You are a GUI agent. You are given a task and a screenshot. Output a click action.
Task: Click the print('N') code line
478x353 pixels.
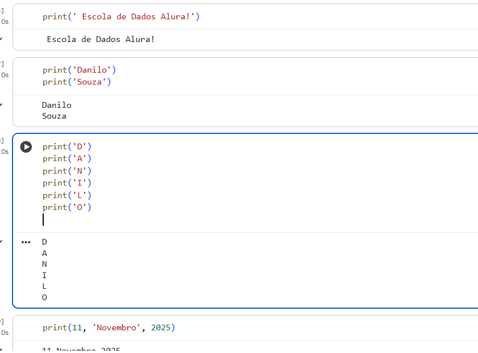tap(67, 171)
